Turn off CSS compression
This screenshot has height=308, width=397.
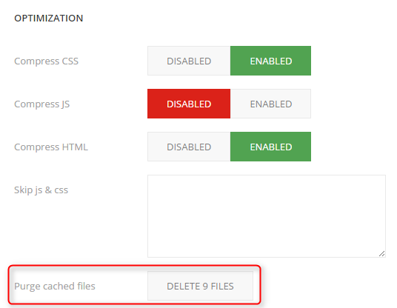tap(189, 61)
